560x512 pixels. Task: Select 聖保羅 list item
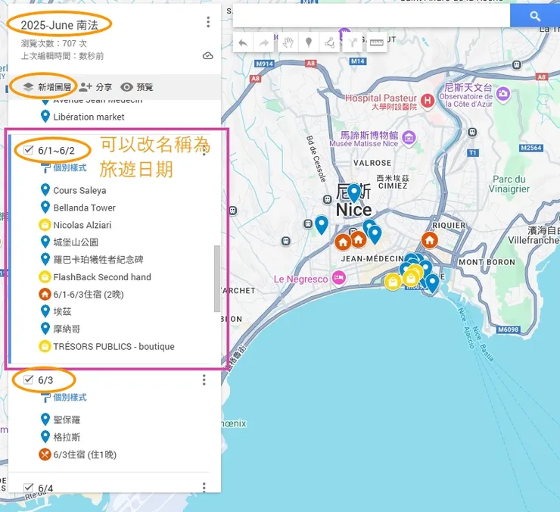click(67, 420)
